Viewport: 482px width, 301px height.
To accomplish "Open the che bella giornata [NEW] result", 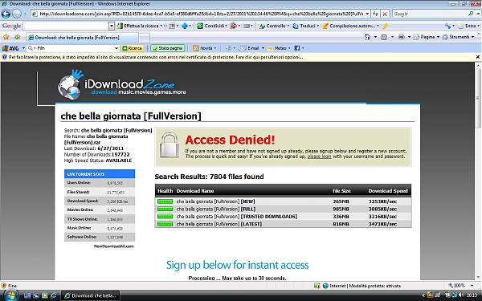I will pos(215,201).
